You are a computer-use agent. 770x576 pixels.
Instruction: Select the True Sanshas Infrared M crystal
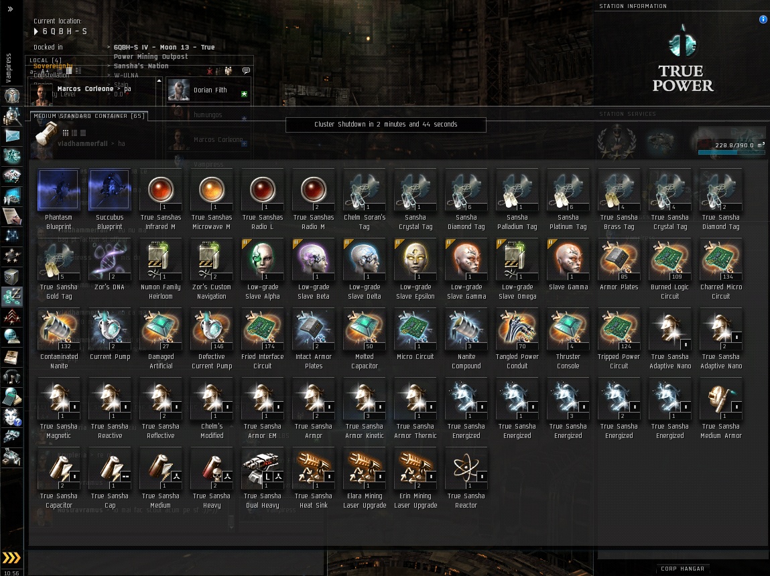(x=161, y=200)
